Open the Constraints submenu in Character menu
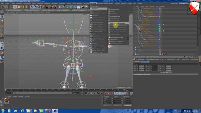 point(99,13)
